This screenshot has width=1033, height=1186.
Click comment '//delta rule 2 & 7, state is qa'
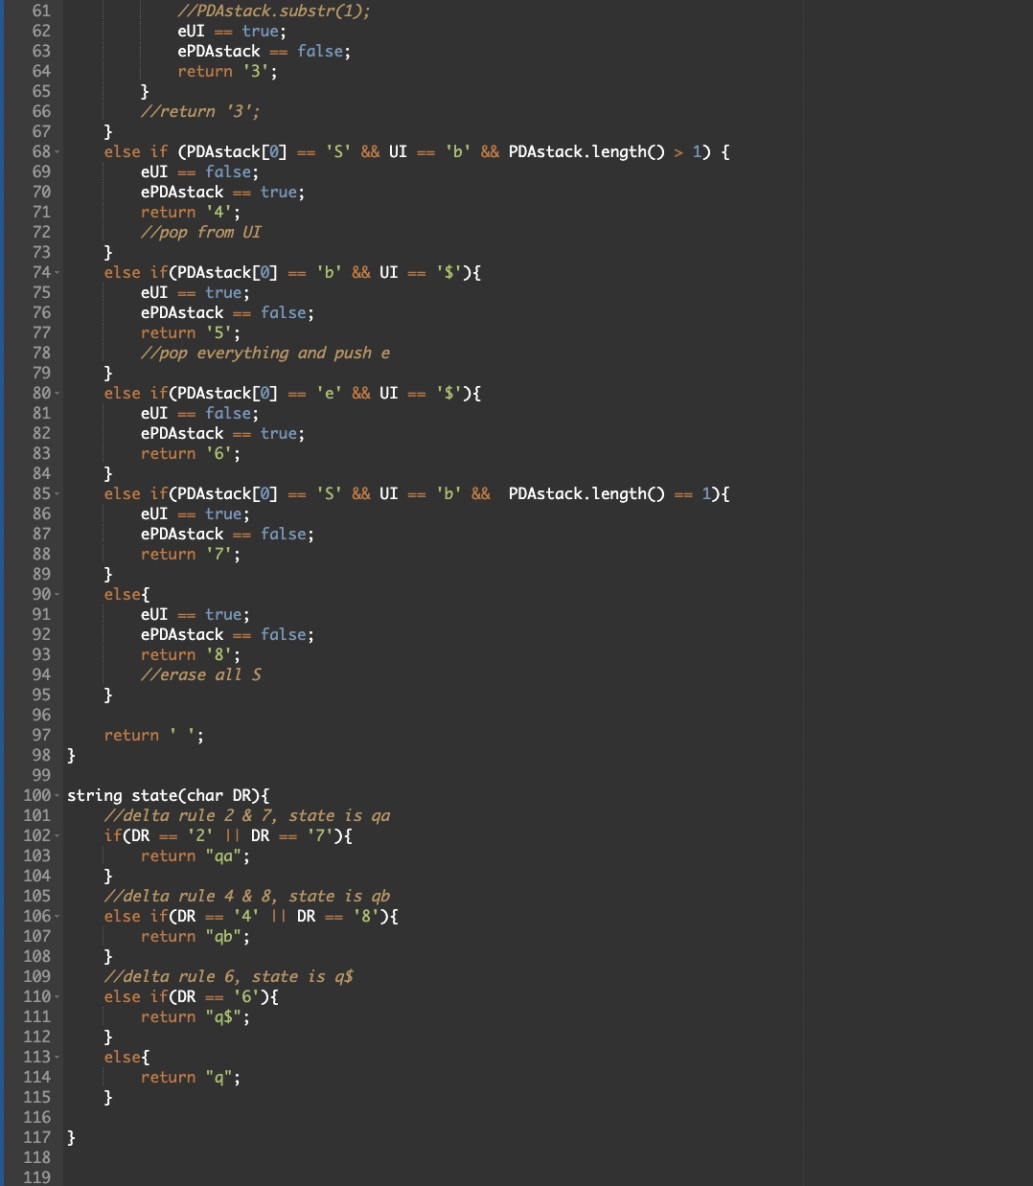click(247, 815)
